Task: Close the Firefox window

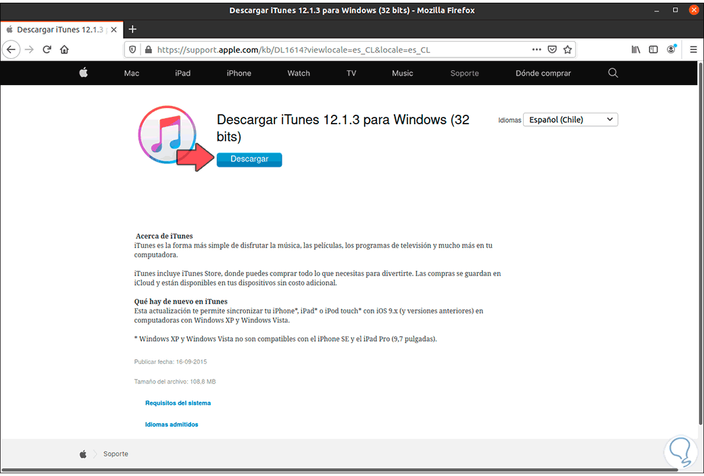Action: [694, 10]
